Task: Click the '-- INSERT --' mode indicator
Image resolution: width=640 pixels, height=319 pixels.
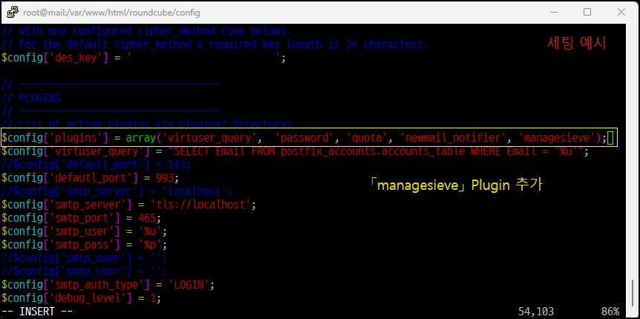Action: (37, 312)
